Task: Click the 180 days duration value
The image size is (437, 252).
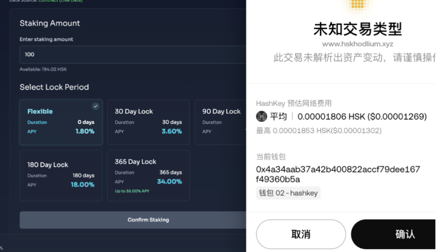Action: point(83,176)
